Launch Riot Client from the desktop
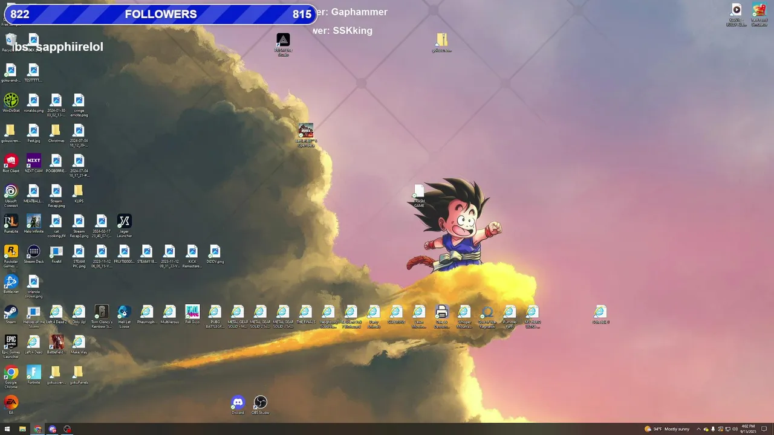The width and height of the screenshot is (774, 435). click(11, 164)
